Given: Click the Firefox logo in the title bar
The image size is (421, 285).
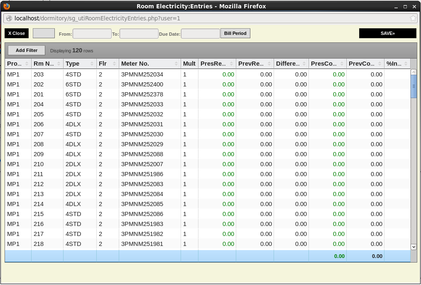Looking at the screenshot, I should [x=6, y=6].
